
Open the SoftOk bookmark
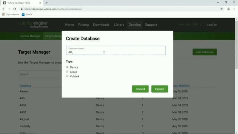[27, 15]
